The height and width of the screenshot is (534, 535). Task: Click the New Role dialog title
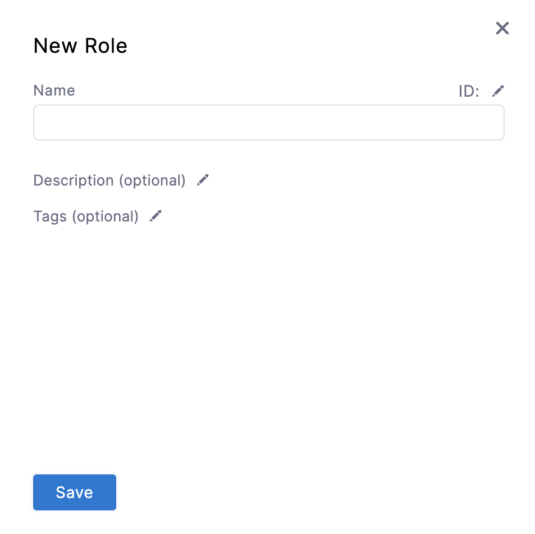[x=80, y=46]
